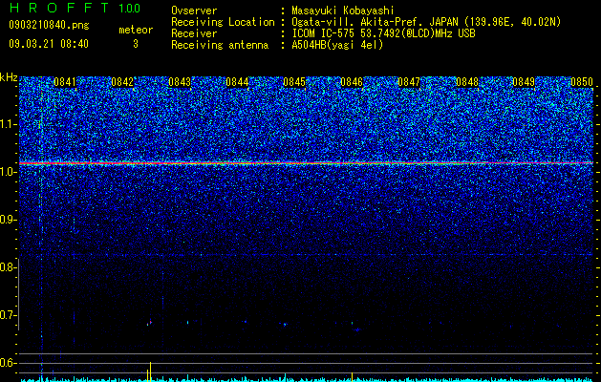Select the 0847 time label

(409, 82)
